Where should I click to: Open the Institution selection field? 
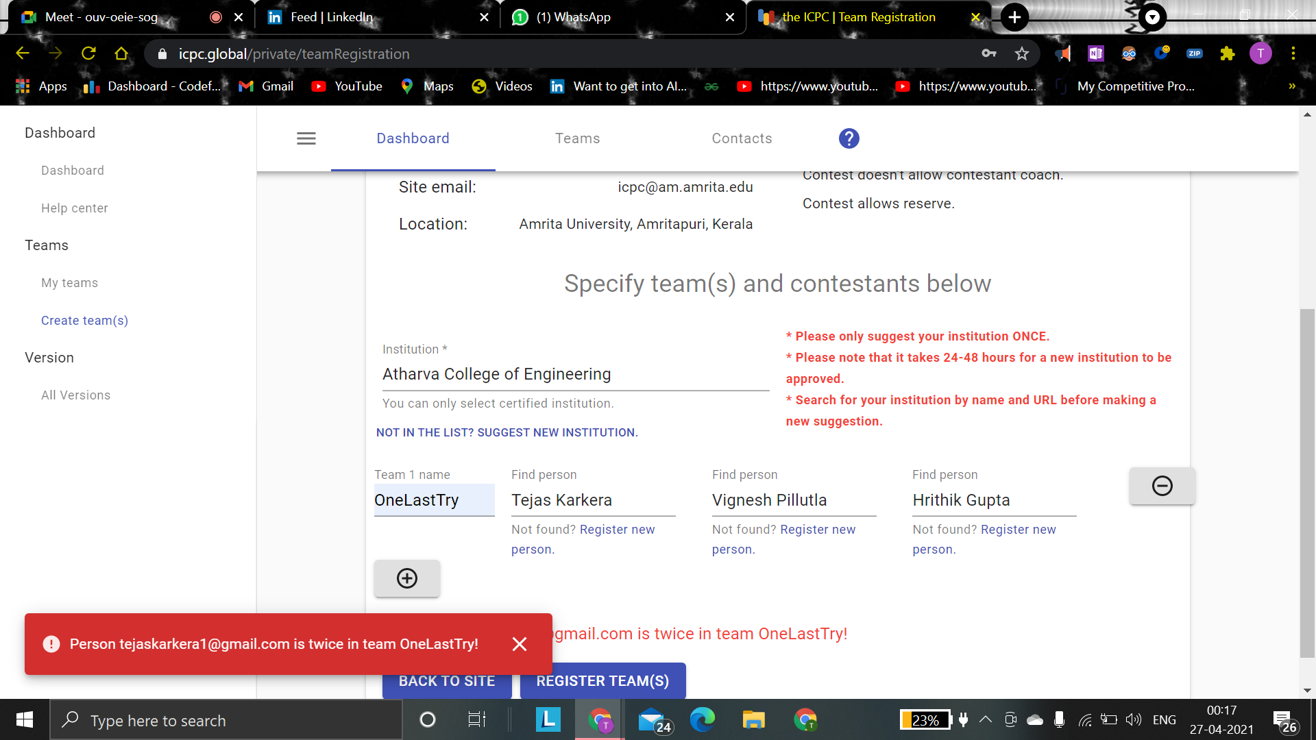pos(575,374)
